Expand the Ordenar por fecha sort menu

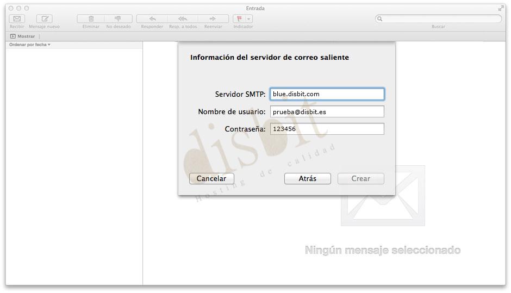click(30, 45)
